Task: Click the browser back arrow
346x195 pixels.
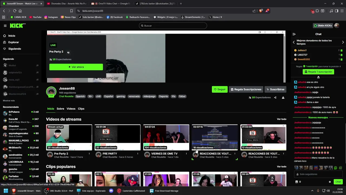Action: click(x=4, y=11)
